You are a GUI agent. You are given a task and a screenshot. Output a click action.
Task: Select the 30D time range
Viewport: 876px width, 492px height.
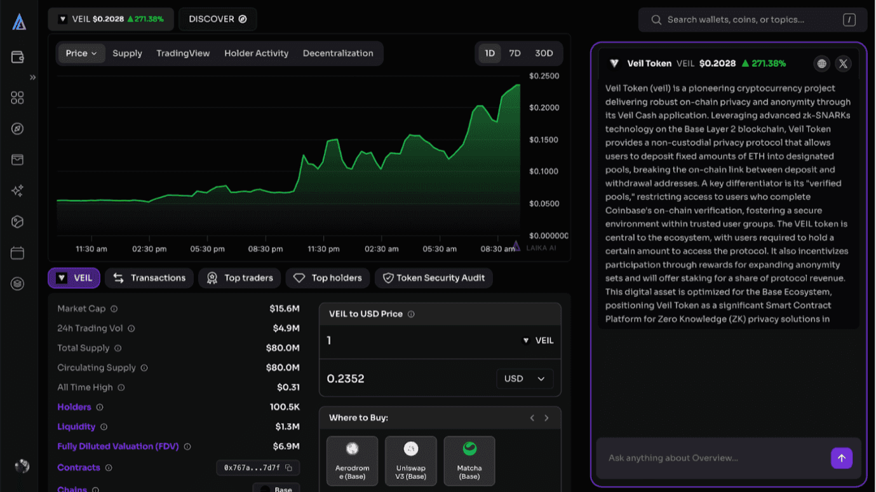[544, 53]
